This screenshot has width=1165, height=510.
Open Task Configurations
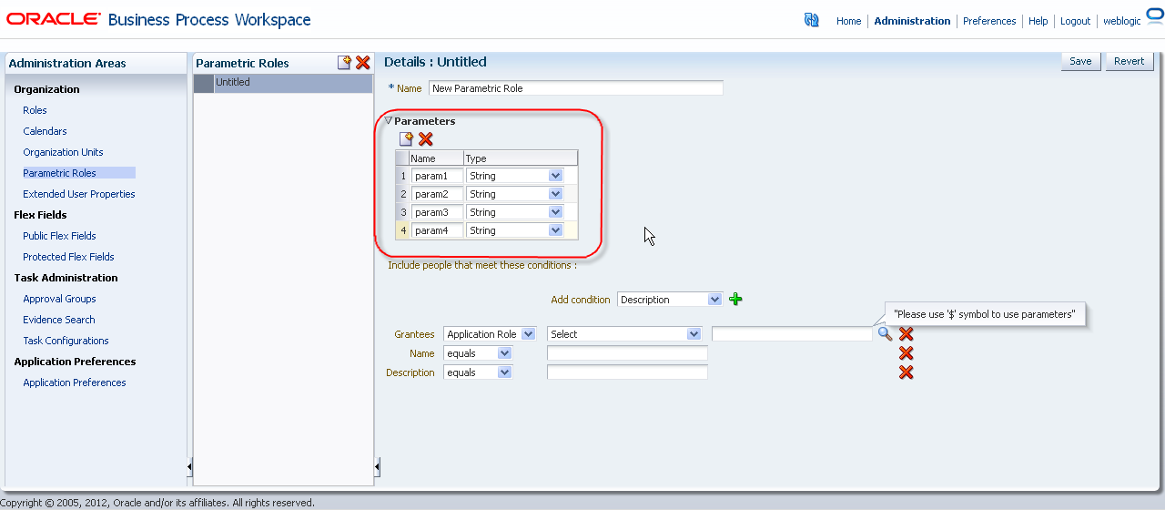tap(66, 341)
